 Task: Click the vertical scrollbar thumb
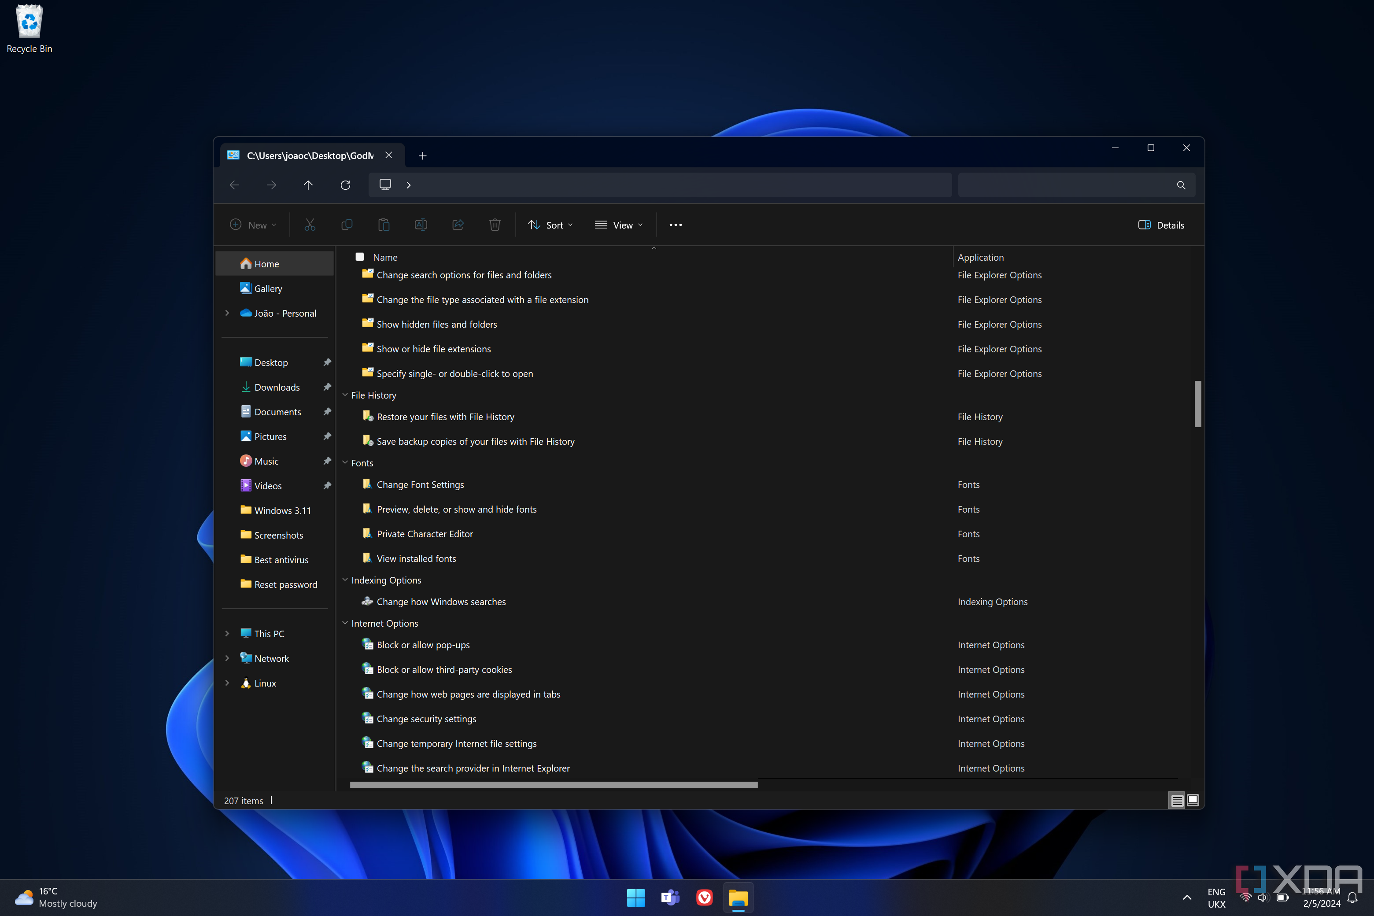point(1197,404)
